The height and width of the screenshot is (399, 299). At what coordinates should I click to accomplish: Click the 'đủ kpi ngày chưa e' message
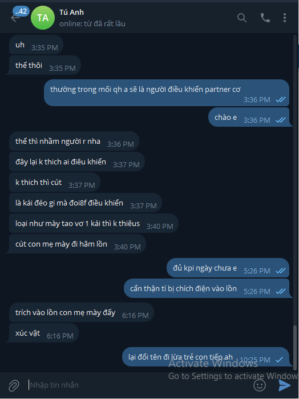pos(228,268)
